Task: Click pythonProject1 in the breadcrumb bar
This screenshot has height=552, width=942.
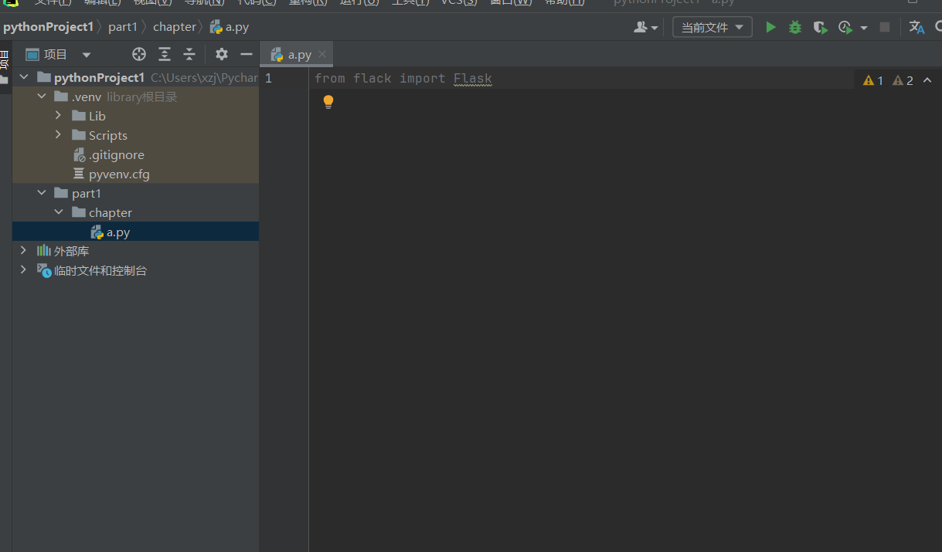Action: pos(48,27)
